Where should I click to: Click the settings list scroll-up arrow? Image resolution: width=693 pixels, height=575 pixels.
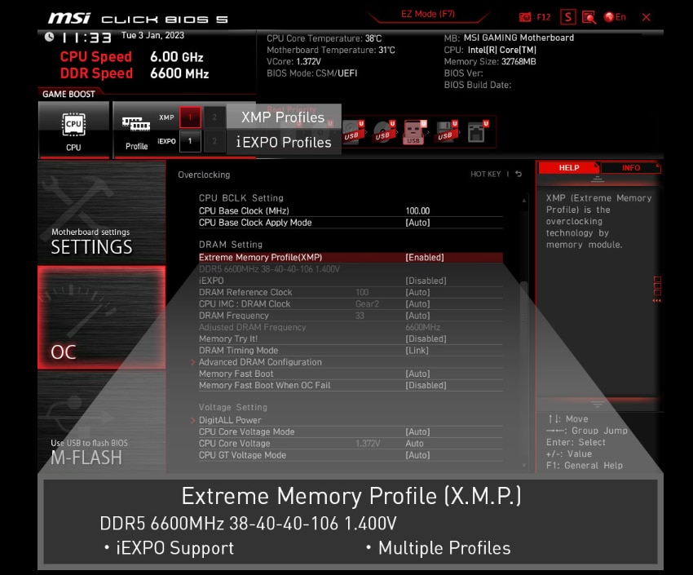click(524, 200)
